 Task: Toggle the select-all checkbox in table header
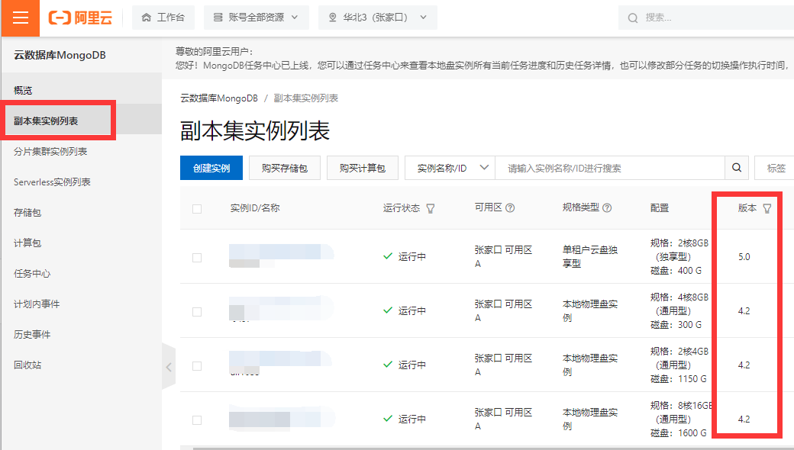(x=197, y=209)
